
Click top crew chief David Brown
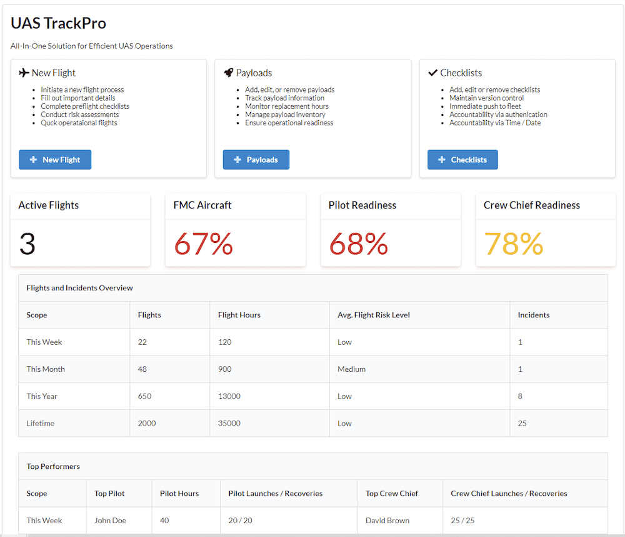coord(387,521)
